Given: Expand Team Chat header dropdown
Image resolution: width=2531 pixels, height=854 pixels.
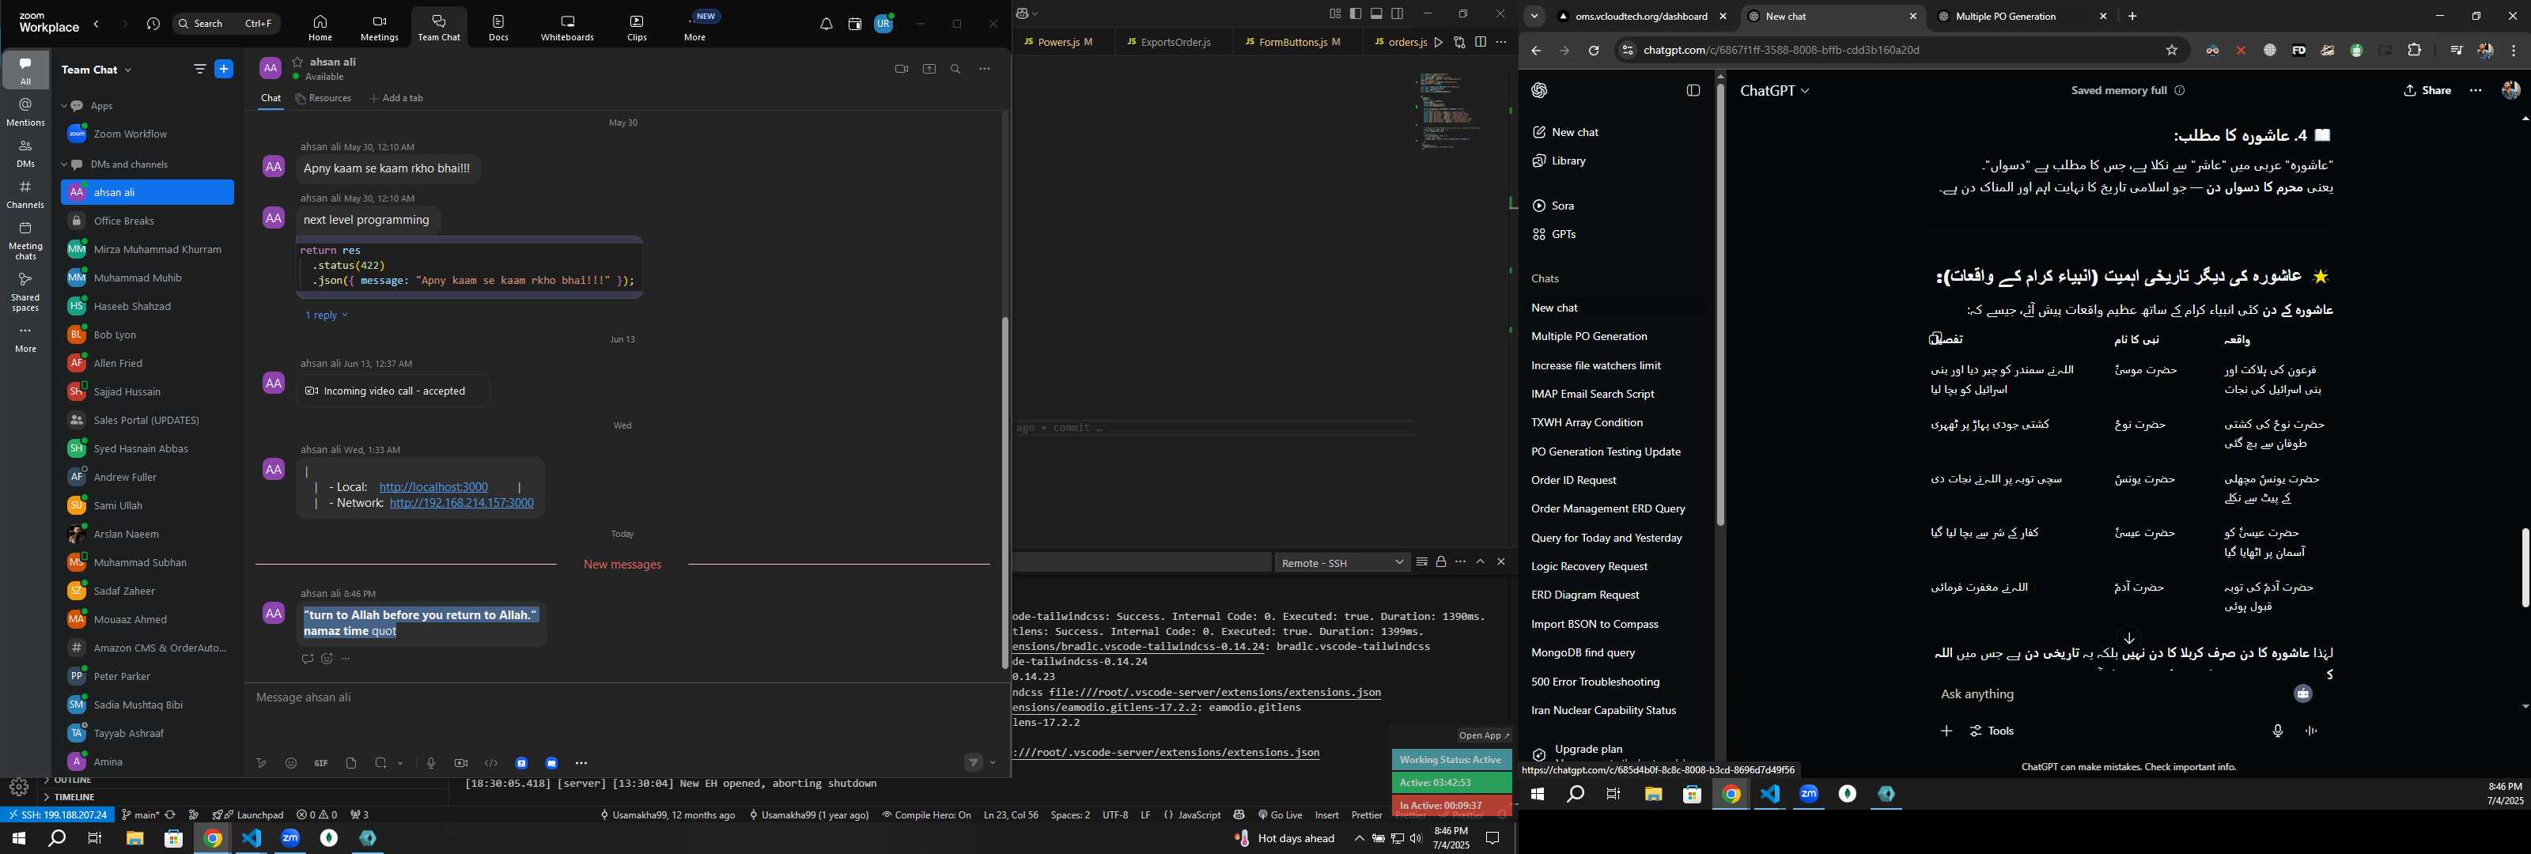Looking at the screenshot, I should (127, 70).
